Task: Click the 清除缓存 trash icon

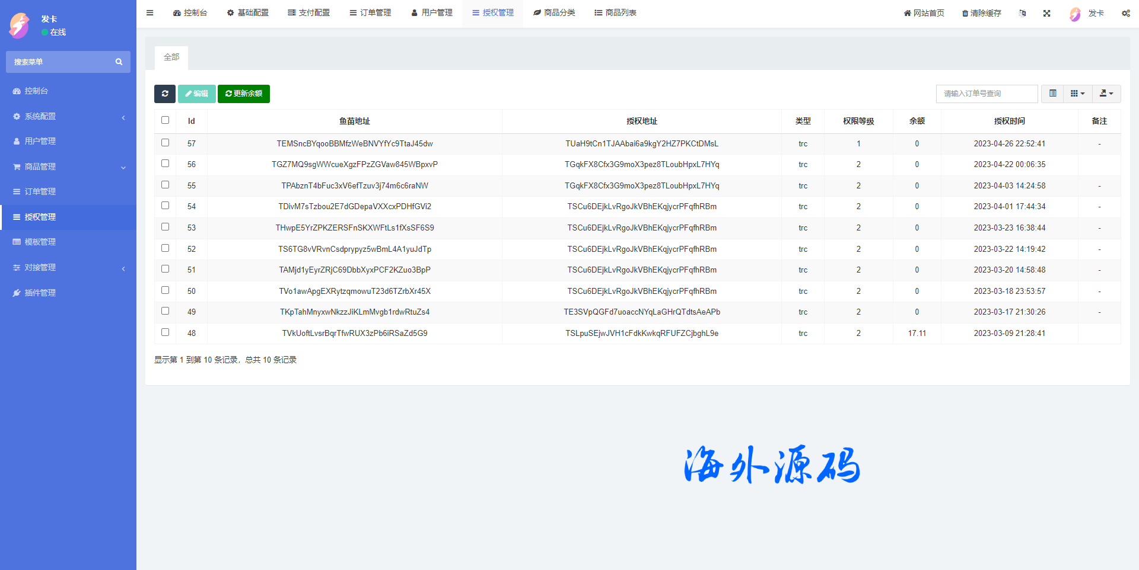Action: click(965, 13)
